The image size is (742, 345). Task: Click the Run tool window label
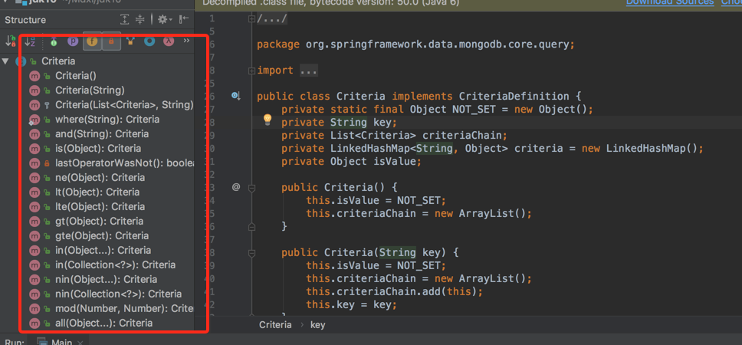coord(15,342)
